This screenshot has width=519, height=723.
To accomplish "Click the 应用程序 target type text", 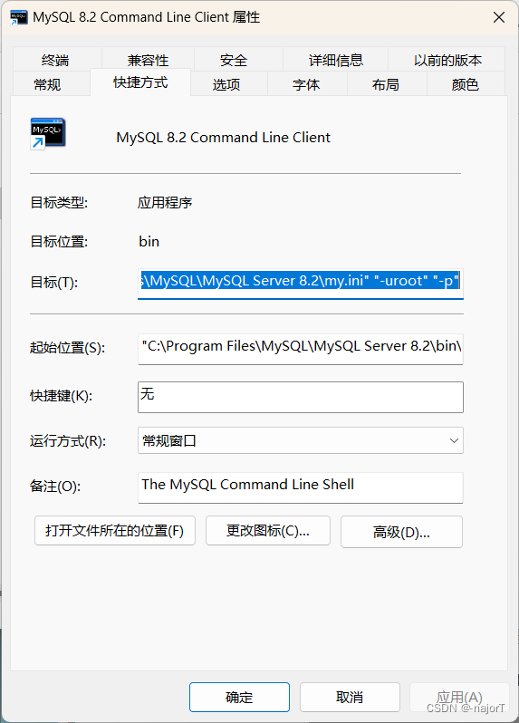I will coord(165,202).
